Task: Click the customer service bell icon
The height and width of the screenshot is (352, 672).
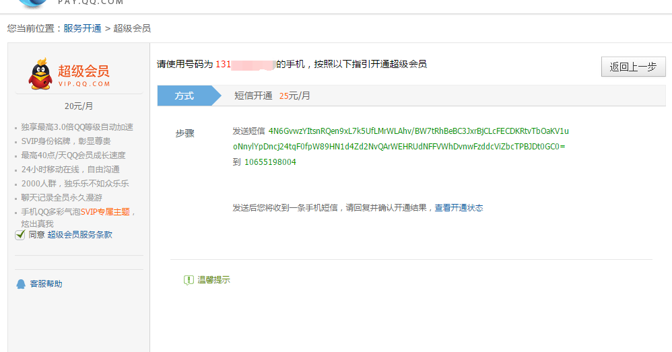Action: click(21, 284)
